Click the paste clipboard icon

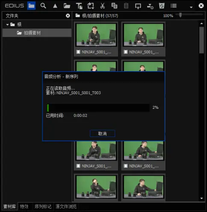tap(126, 6)
